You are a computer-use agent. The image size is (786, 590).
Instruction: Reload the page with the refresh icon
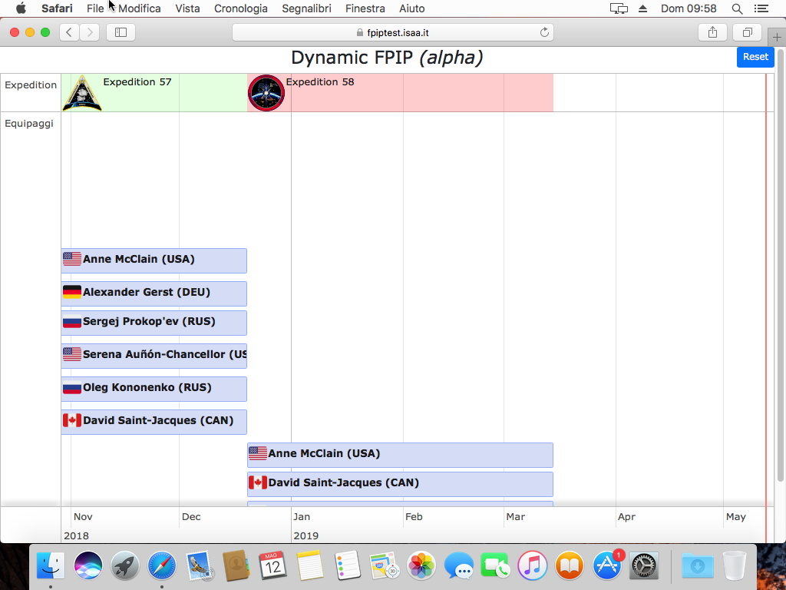click(x=544, y=32)
